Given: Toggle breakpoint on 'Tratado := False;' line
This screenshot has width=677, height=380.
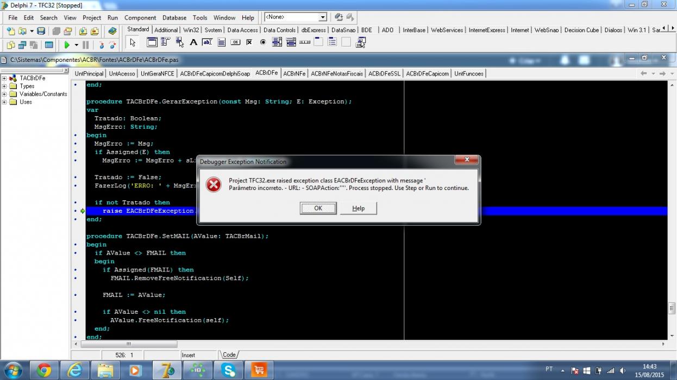Looking at the screenshot, I should 76,178.
